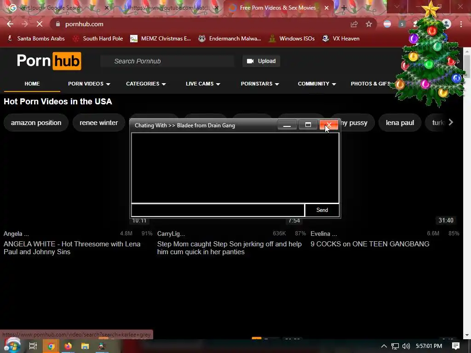Minimize the Bladee chat window
Viewport: 471px width, 353px height.
pyautogui.click(x=287, y=125)
